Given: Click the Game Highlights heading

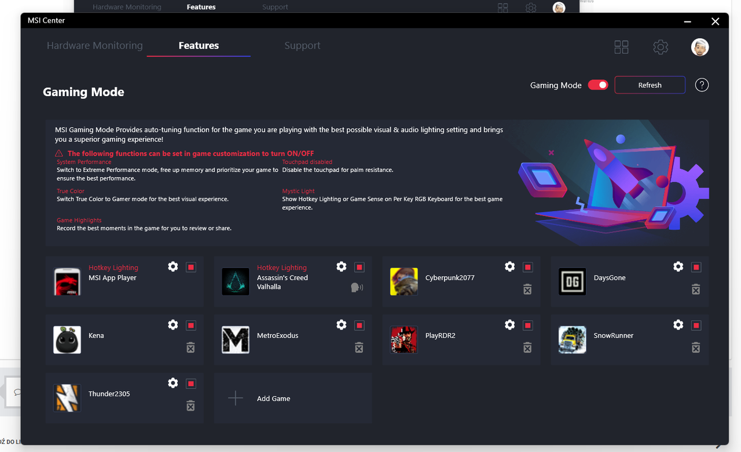Looking at the screenshot, I should click(x=79, y=220).
